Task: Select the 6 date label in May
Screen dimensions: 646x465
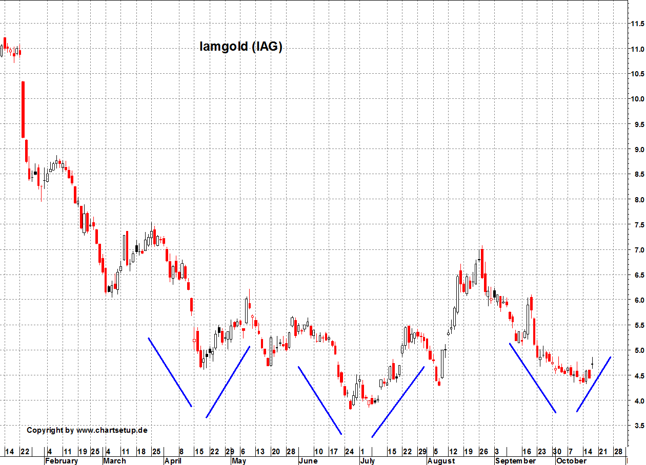Action: click(243, 452)
